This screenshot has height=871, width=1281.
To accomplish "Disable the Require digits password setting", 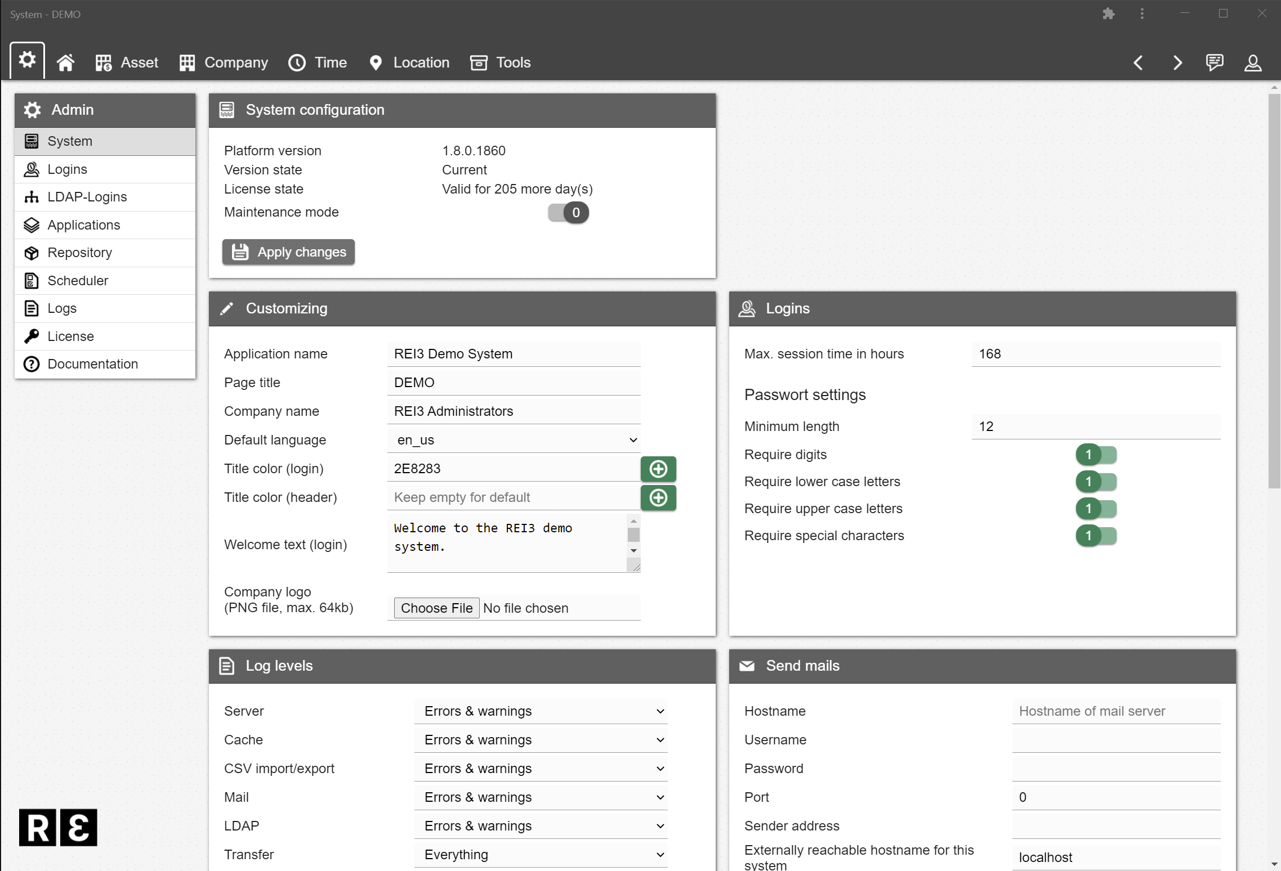I will pos(1096,454).
